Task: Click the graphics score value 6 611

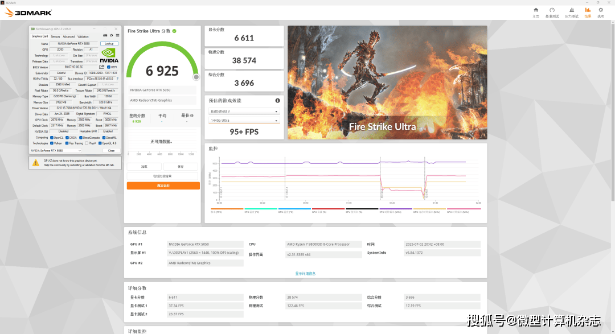Action: point(244,38)
